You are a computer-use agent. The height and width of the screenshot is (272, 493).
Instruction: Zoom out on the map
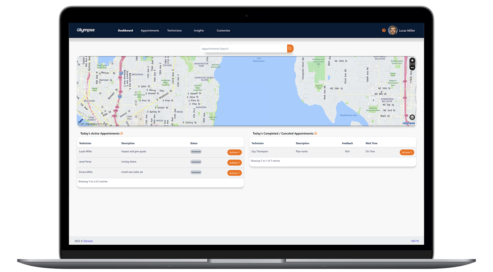click(412, 67)
